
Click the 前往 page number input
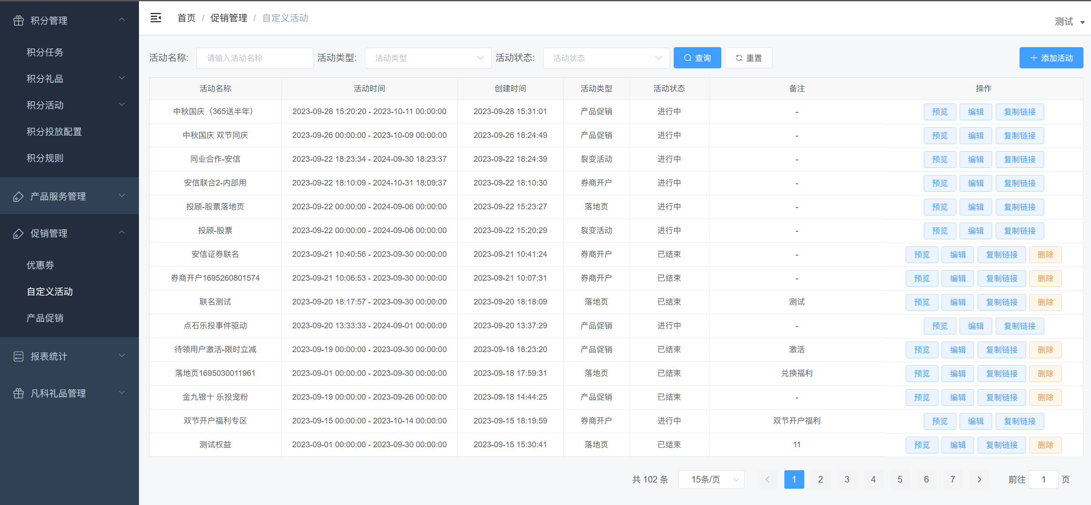click(1043, 479)
